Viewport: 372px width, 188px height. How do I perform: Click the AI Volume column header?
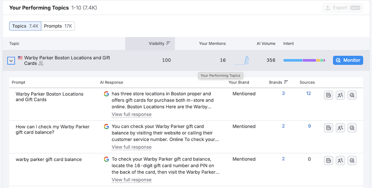266,43
